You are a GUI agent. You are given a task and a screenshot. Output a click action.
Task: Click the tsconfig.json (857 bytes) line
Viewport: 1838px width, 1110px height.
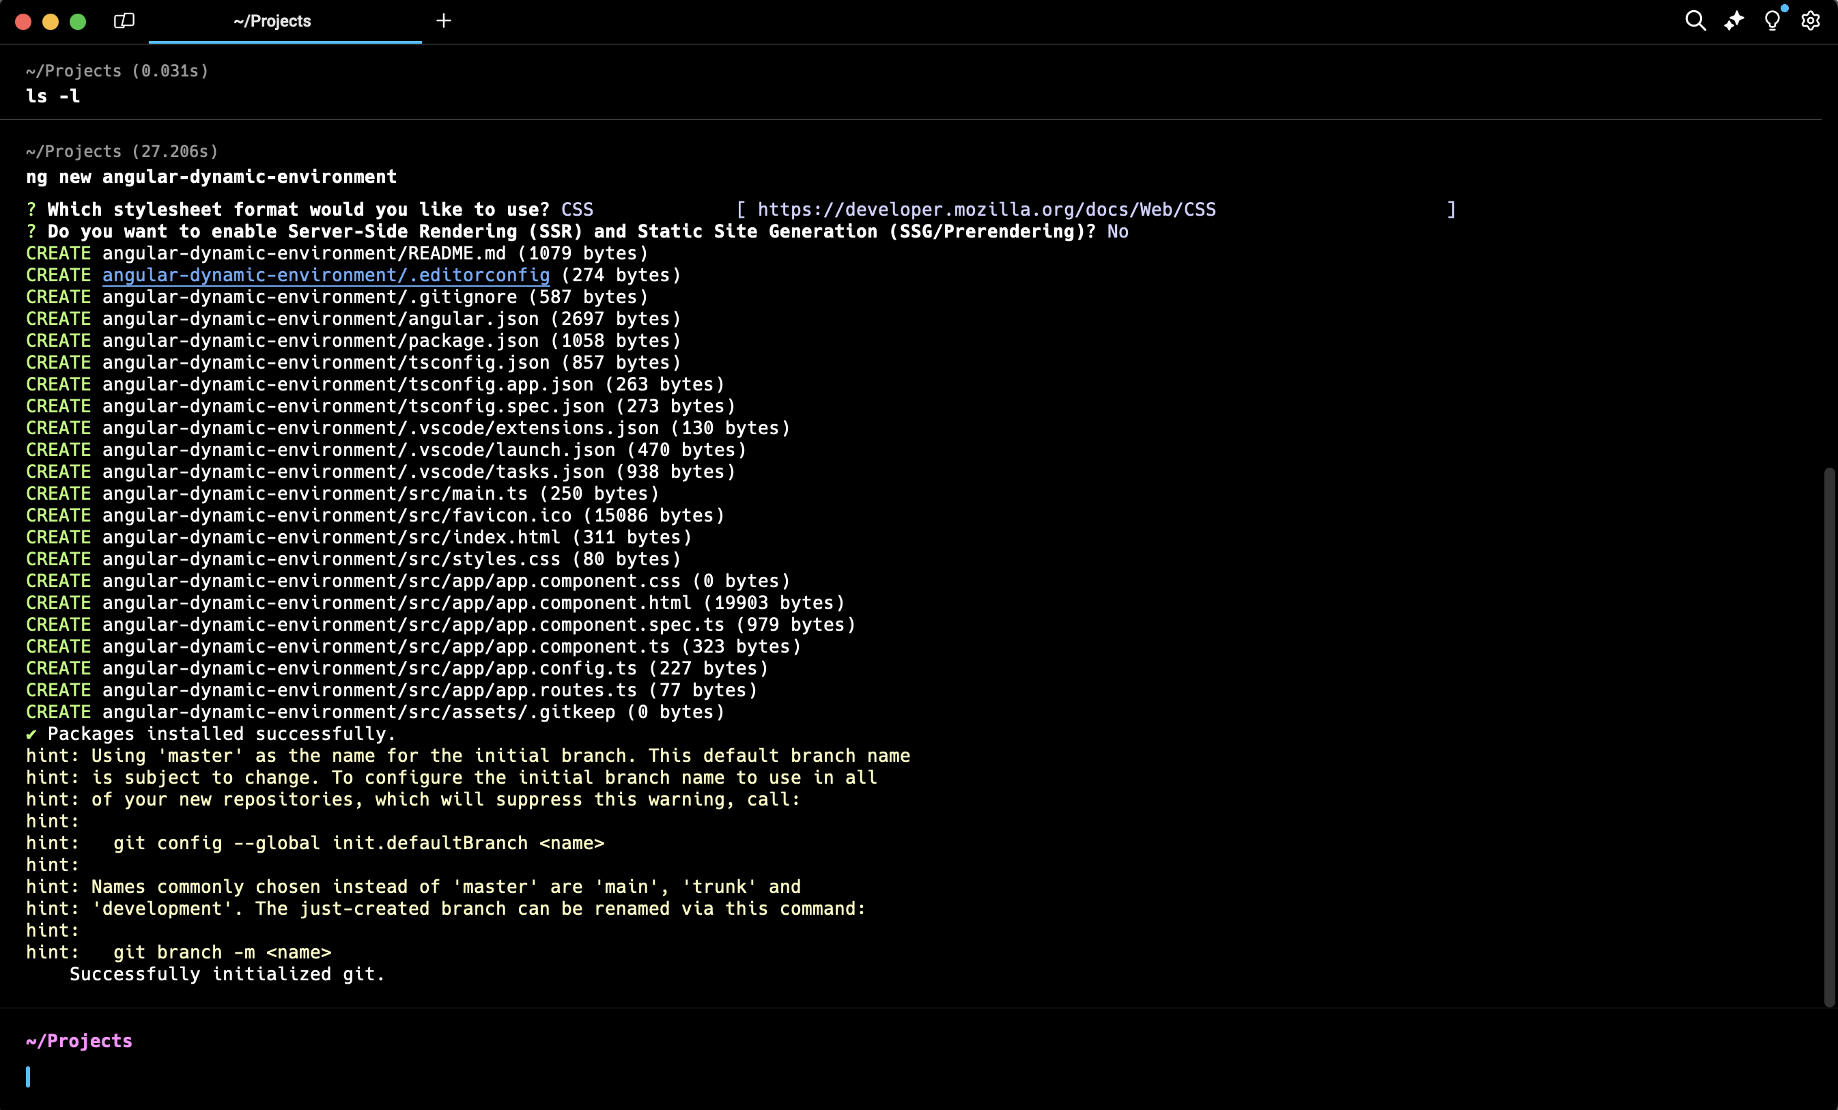pos(354,362)
